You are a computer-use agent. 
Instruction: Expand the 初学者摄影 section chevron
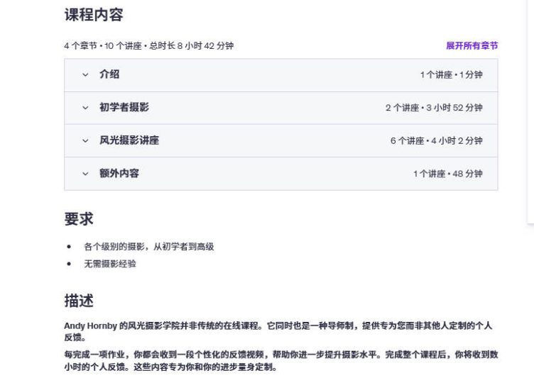[x=85, y=108]
